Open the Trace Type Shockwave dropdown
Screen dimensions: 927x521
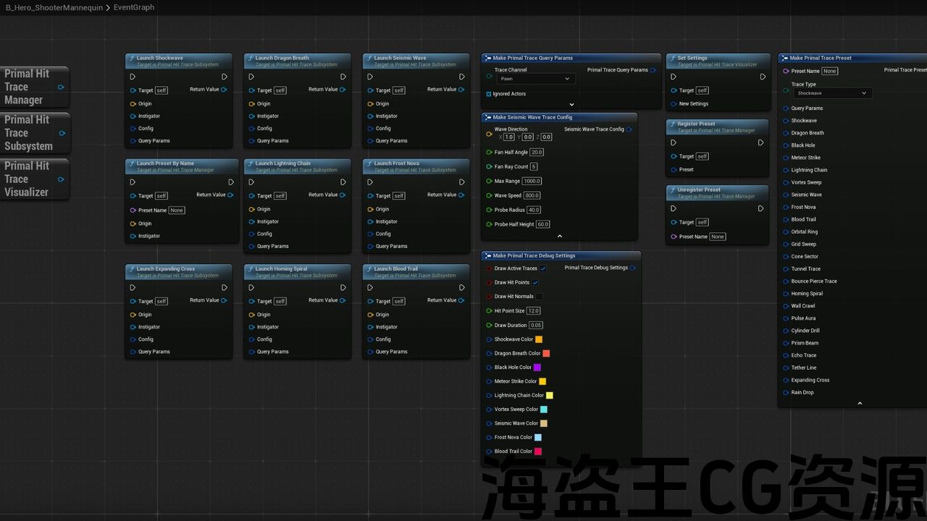point(831,93)
